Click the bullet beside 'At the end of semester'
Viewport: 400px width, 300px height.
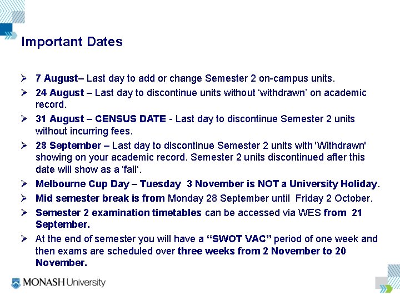pos(25,239)
